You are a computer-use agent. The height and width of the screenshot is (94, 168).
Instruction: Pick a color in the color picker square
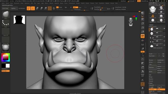6,57
